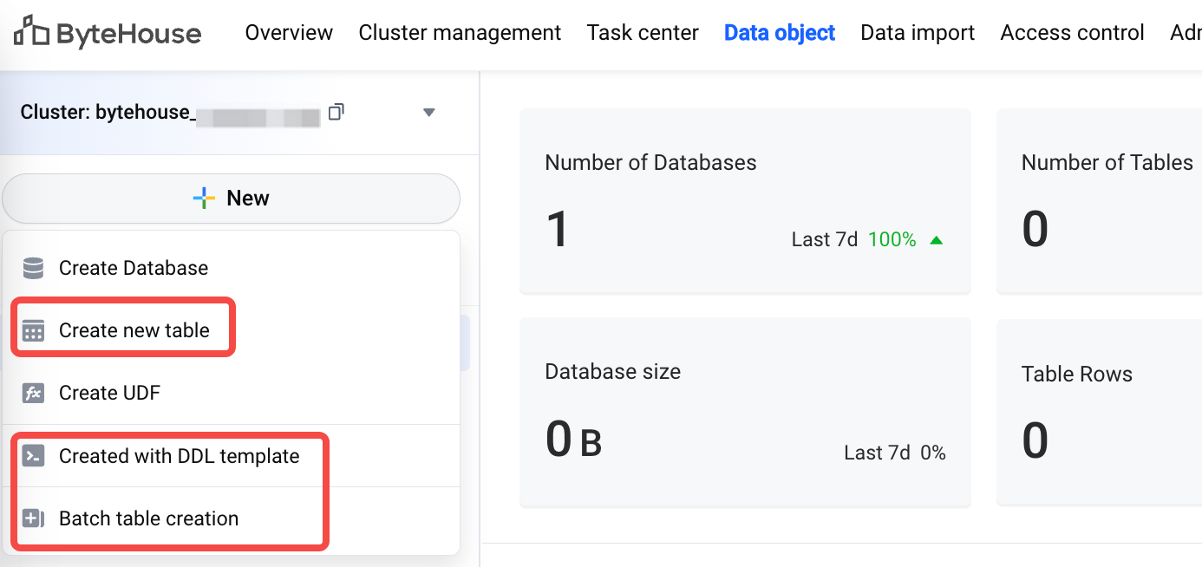
Task: Click the table grid icon
Action: [33, 330]
